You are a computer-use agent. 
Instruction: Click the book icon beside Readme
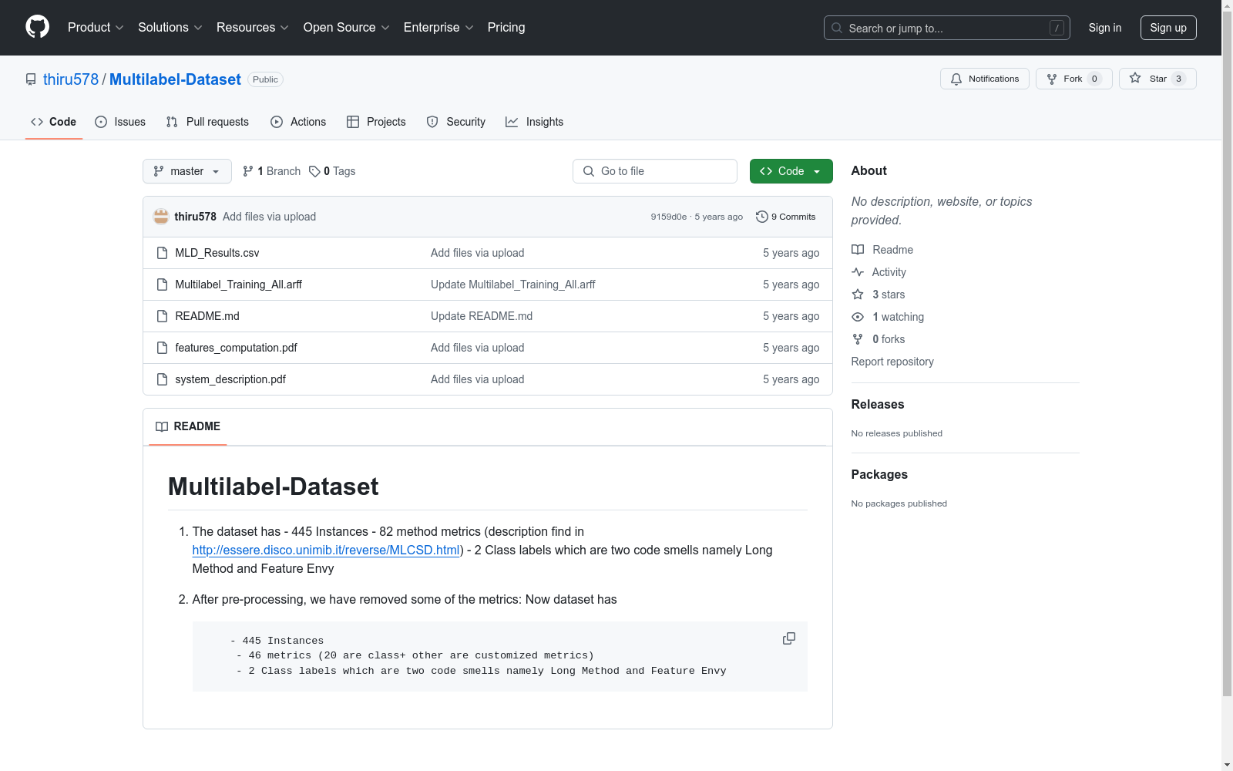click(x=858, y=250)
